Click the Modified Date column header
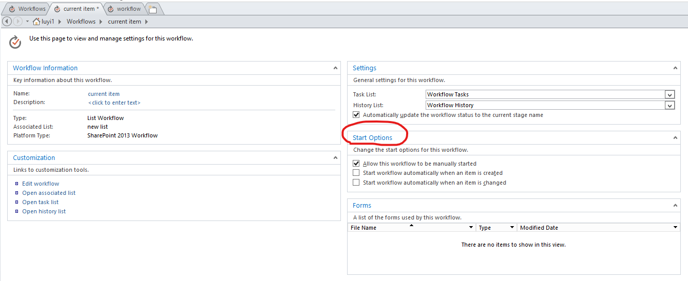This screenshot has height=281, width=688. 599,228
